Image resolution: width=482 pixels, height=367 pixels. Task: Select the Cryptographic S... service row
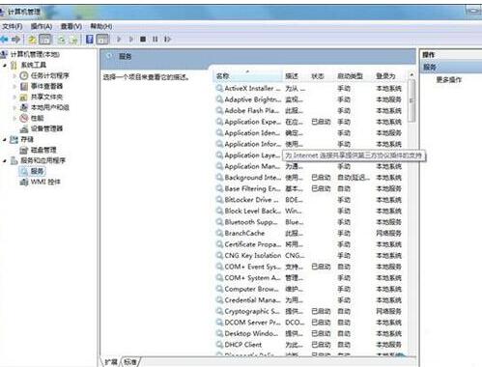[x=309, y=311]
